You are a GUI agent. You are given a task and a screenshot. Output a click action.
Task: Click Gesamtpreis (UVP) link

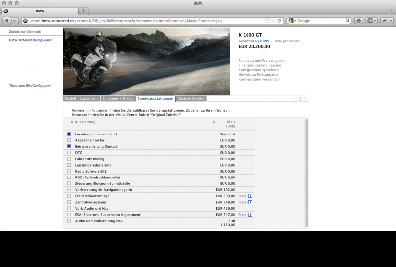[253, 41]
